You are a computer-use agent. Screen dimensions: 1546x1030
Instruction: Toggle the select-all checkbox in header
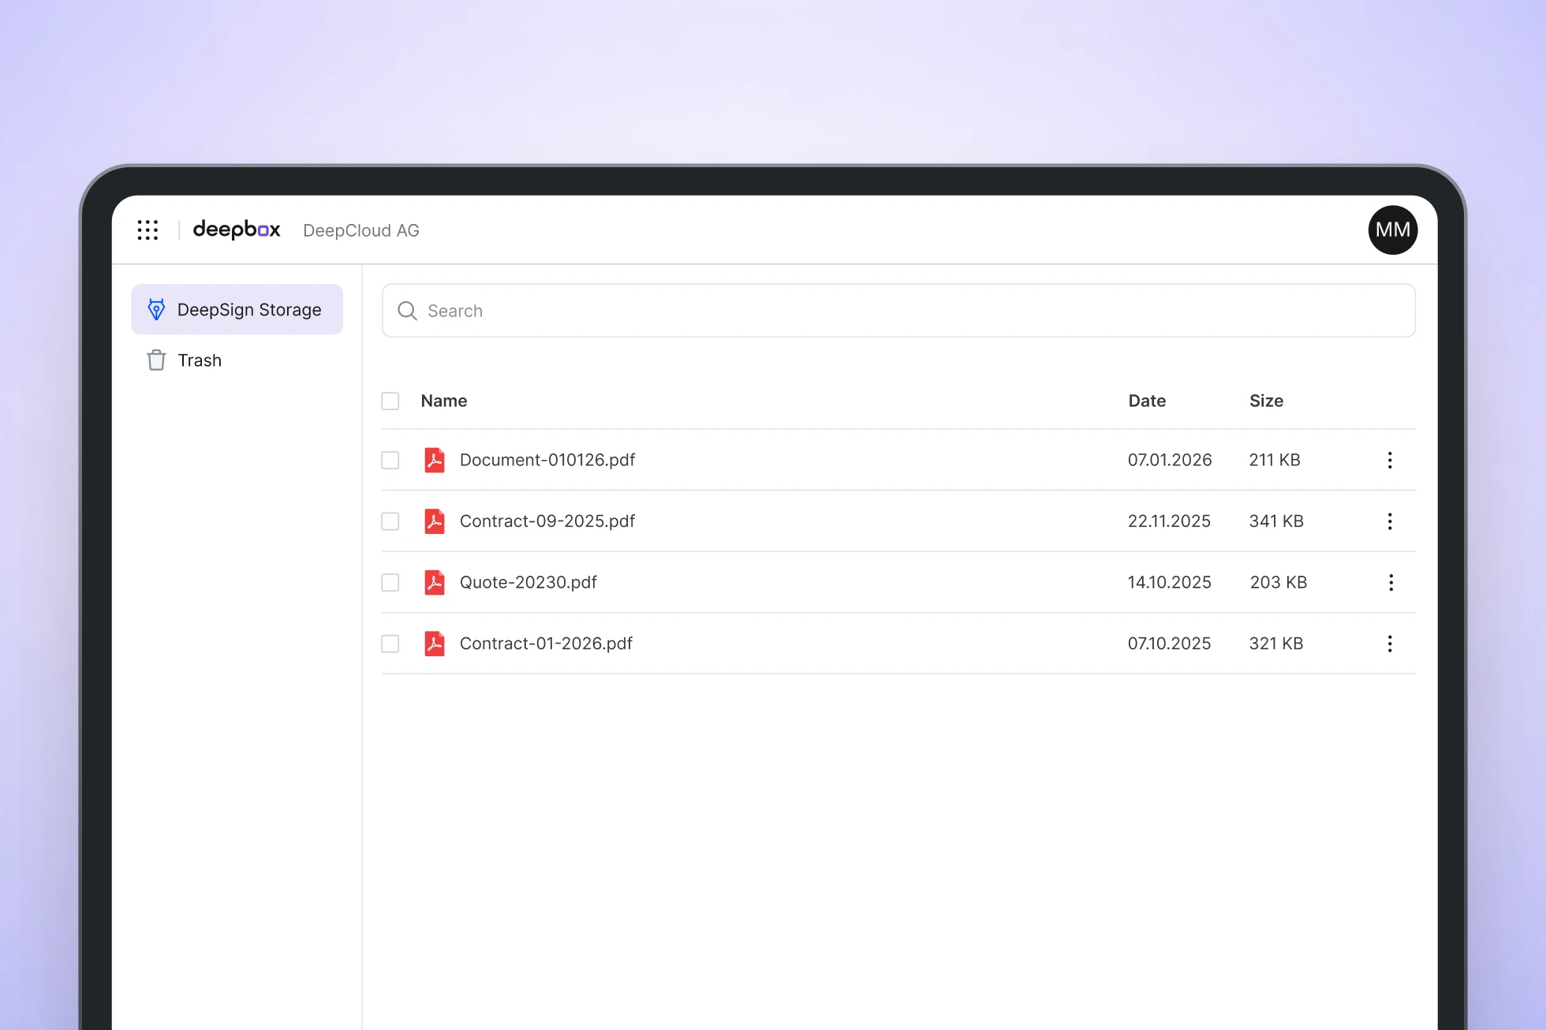pyautogui.click(x=390, y=401)
